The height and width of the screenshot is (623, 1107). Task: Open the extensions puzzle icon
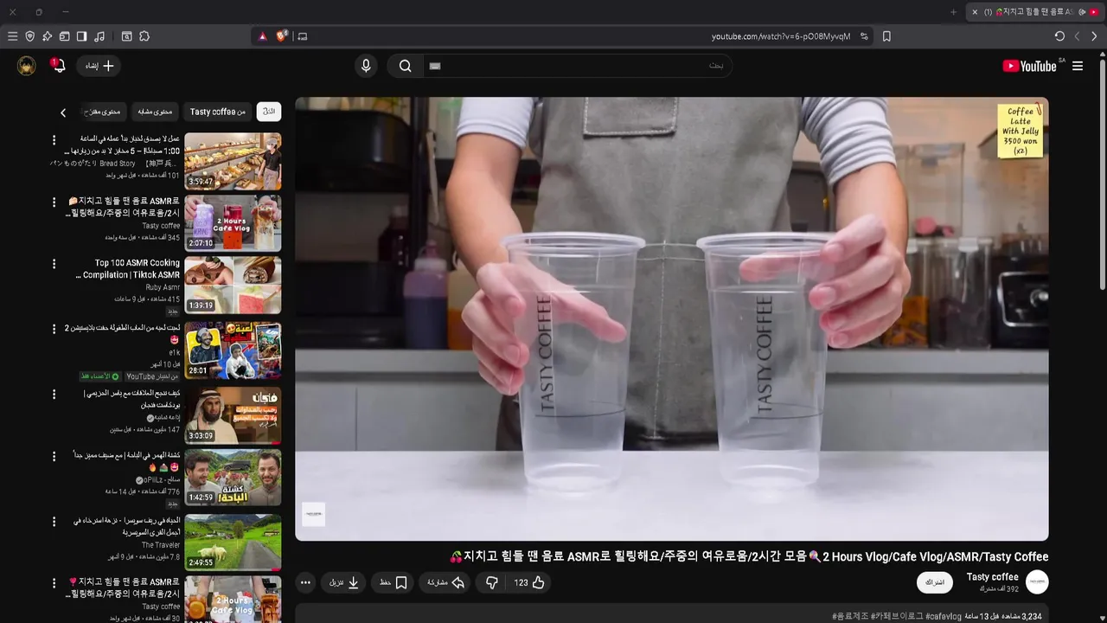point(144,36)
